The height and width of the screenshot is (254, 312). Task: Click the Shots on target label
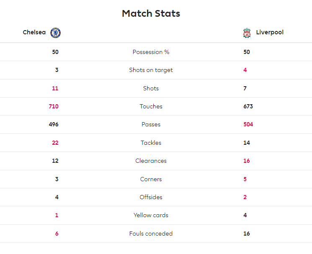(151, 70)
